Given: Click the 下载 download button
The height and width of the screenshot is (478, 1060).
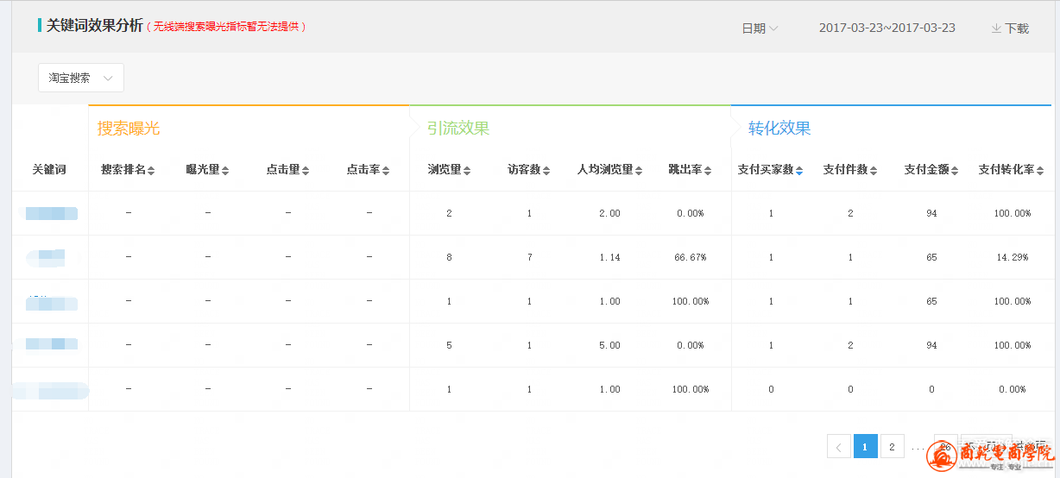Looking at the screenshot, I should (1010, 28).
